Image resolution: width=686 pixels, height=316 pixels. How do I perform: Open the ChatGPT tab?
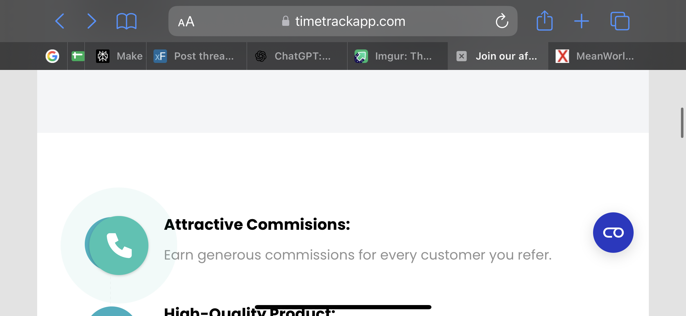[297, 56]
